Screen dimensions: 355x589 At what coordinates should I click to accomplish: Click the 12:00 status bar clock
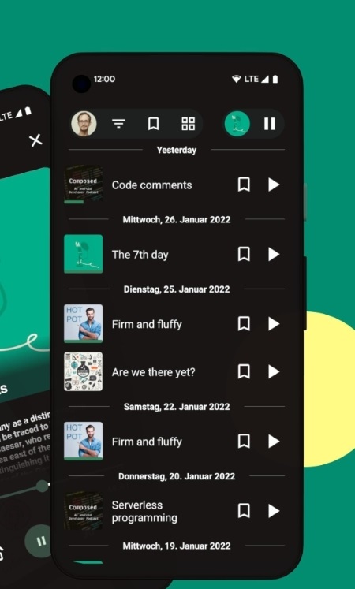[104, 79]
